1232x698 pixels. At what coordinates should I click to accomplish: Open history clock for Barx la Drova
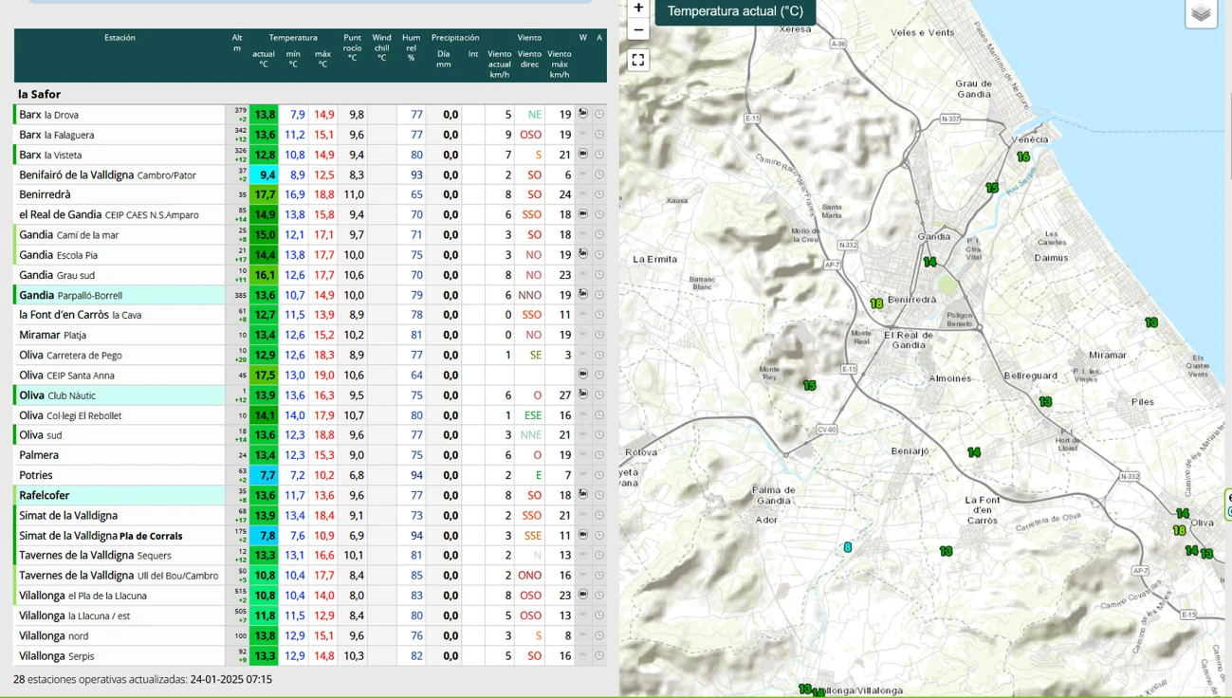599,114
